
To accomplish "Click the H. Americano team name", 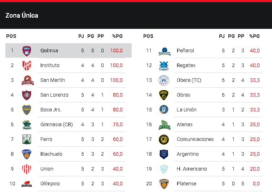I will pyautogui.click(x=192, y=169).
